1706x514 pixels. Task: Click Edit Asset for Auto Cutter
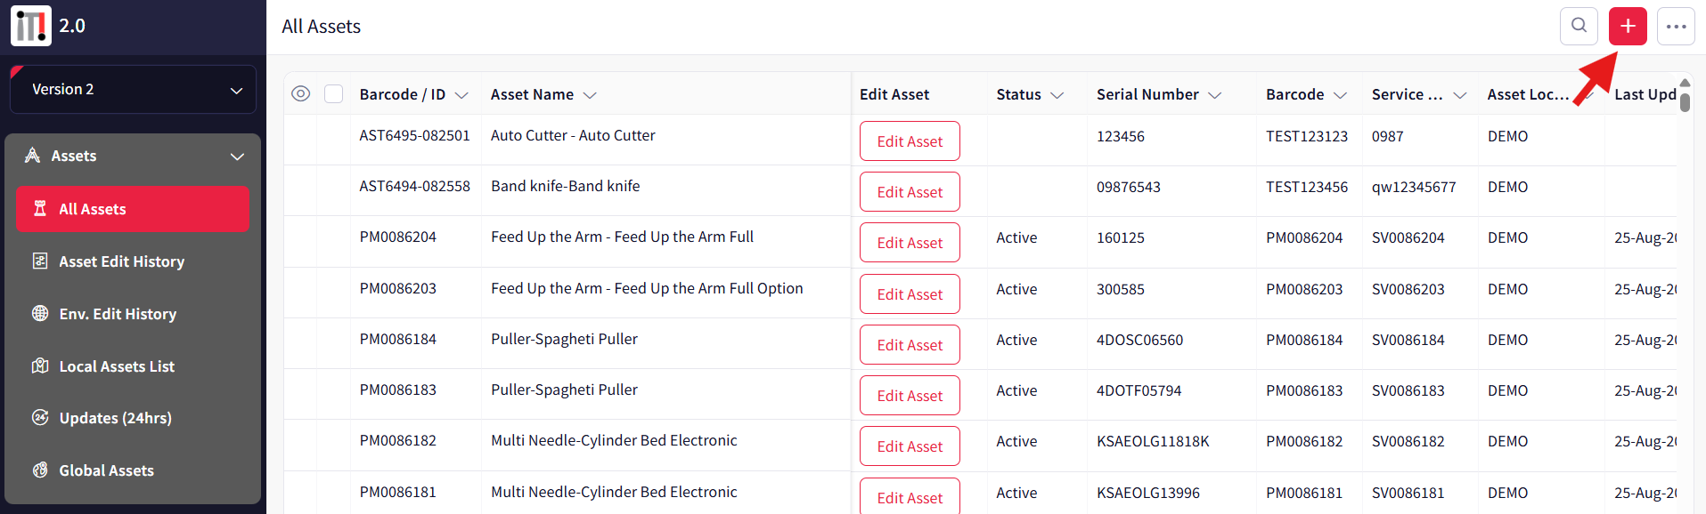[910, 141]
